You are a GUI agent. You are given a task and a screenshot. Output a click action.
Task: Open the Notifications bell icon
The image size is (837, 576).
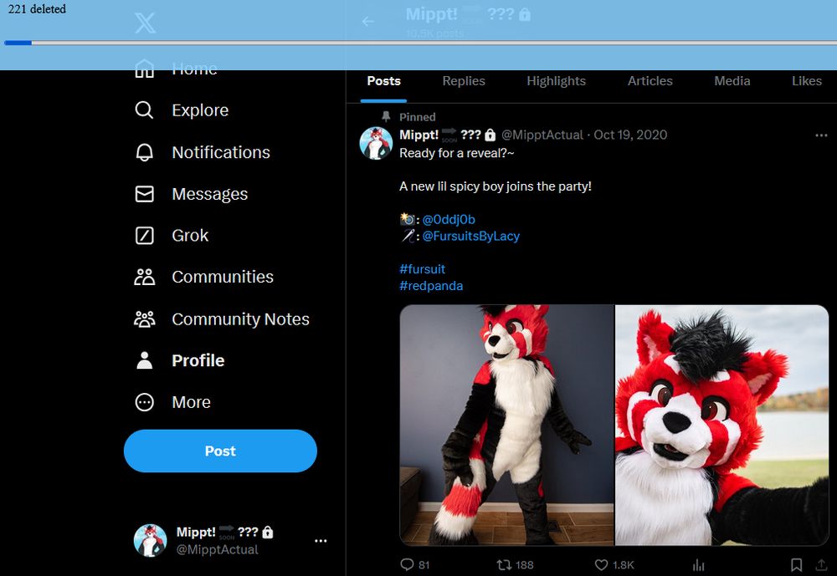pyautogui.click(x=144, y=152)
